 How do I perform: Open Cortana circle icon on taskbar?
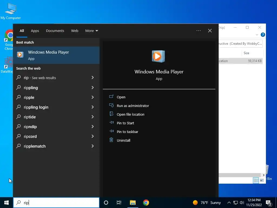[x=106, y=203]
